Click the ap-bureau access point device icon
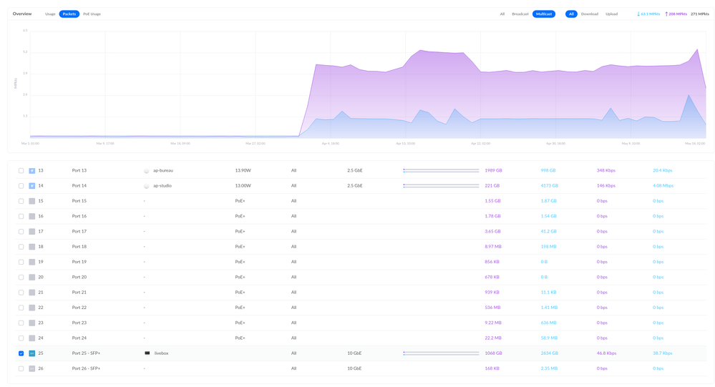 pos(147,171)
